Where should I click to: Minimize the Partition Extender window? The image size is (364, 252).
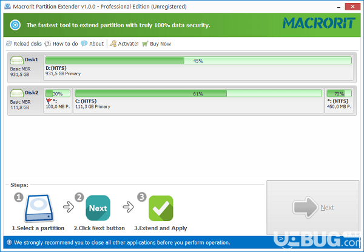click(x=339, y=7)
